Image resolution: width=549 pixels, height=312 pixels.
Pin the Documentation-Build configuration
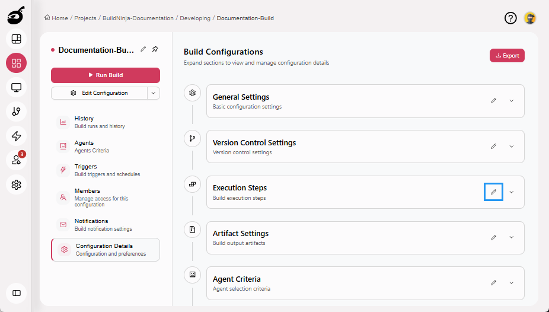coord(155,49)
